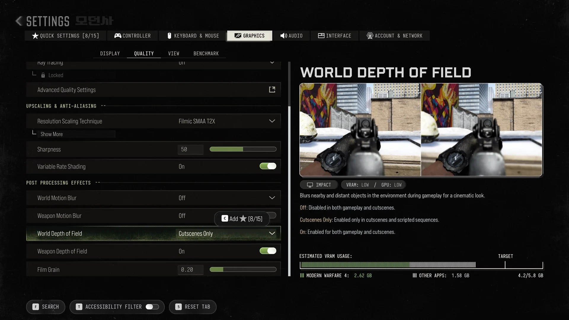Adjust the Sharpness slider
The width and height of the screenshot is (569, 320).
coord(243,149)
